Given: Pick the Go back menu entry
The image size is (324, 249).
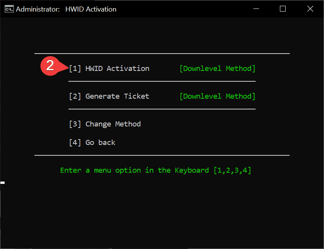Looking at the screenshot, I should tap(100, 143).
